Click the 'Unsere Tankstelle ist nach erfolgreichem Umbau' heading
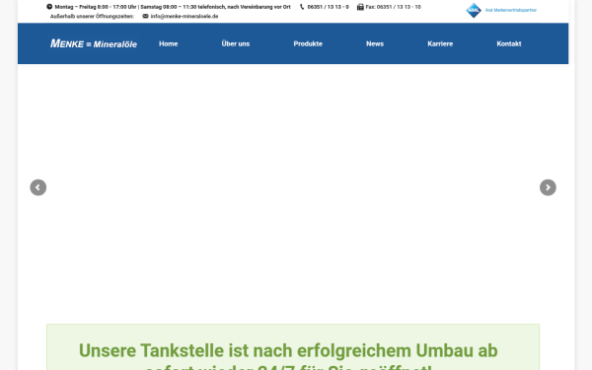 288,355
